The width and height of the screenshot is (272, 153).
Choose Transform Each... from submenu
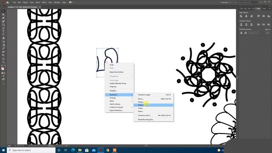tap(153, 115)
